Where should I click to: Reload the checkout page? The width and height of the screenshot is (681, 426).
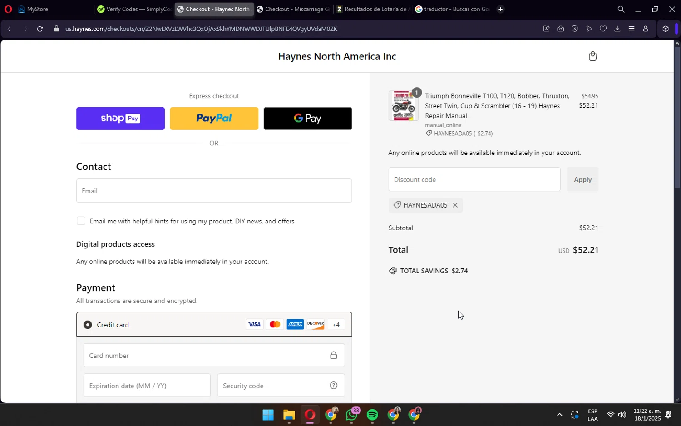point(40,29)
